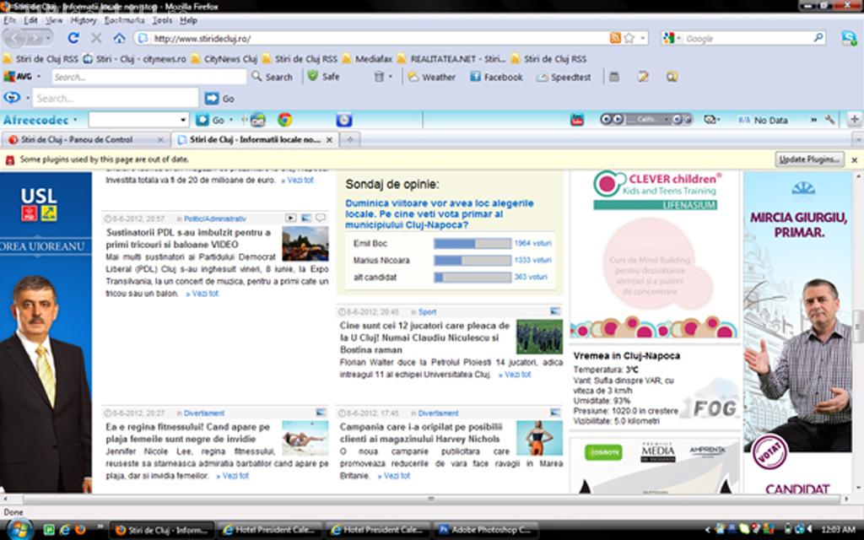Subscribe via the RSS feed icon in the address bar
864x540 pixels.
(615, 38)
